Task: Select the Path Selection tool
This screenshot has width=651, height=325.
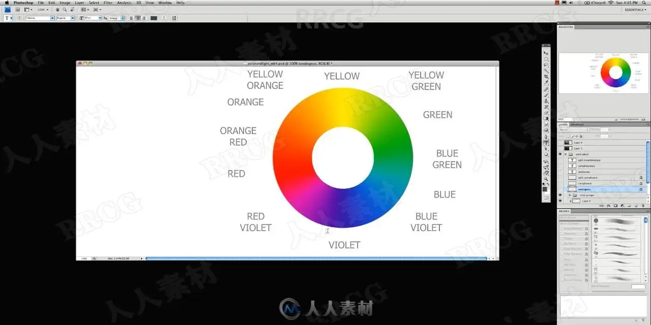Action: click(546, 149)
